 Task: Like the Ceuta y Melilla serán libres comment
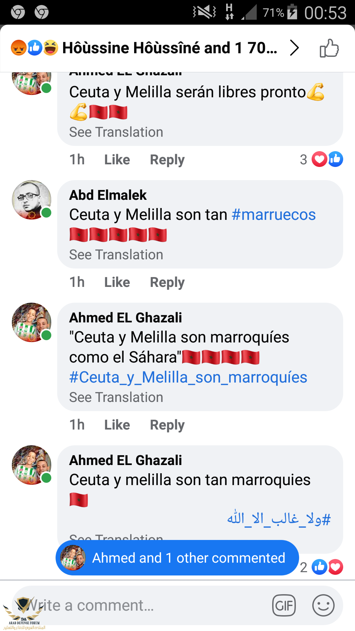coord(117,160)
